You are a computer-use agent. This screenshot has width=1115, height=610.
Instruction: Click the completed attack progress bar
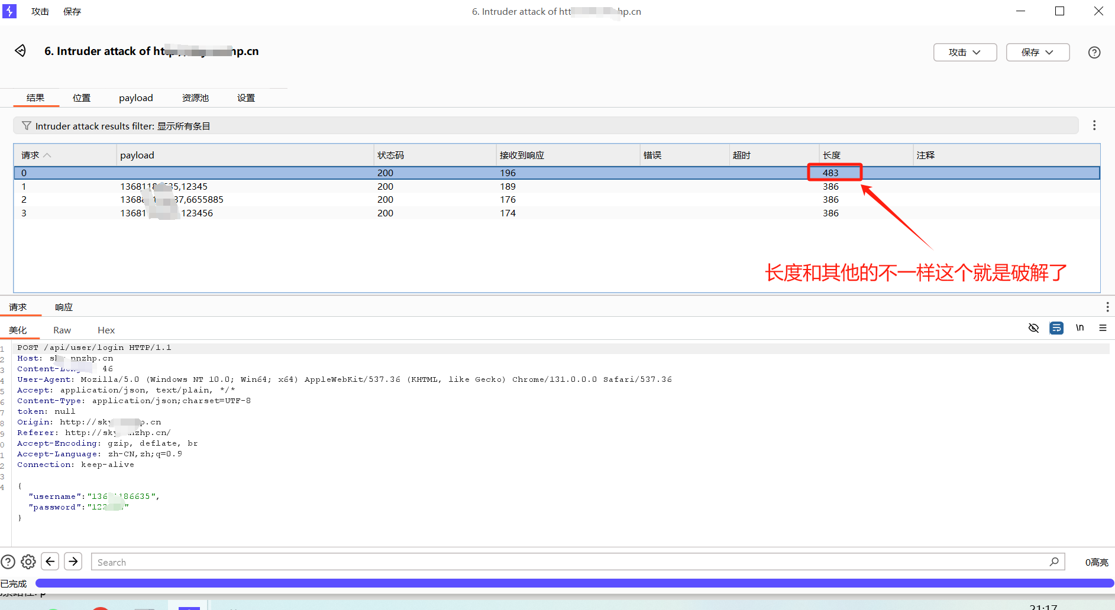tap(574, 583)
